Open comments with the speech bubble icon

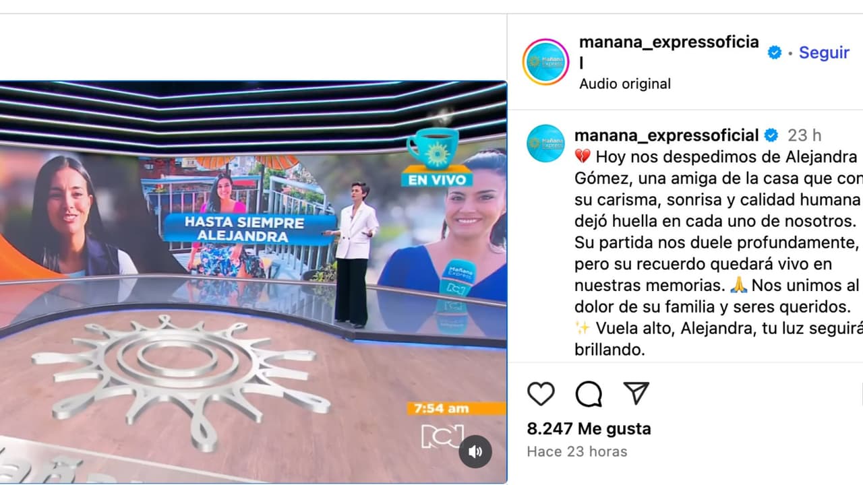click(589, 393)
